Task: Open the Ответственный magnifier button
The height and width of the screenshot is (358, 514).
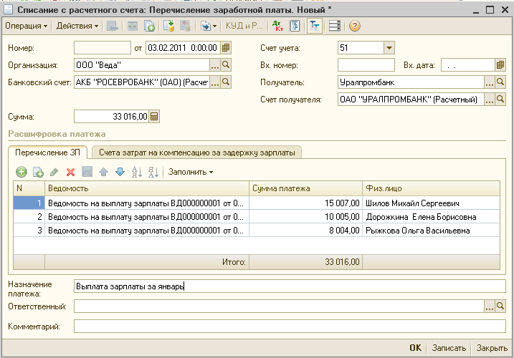Action: click(500, 306)
